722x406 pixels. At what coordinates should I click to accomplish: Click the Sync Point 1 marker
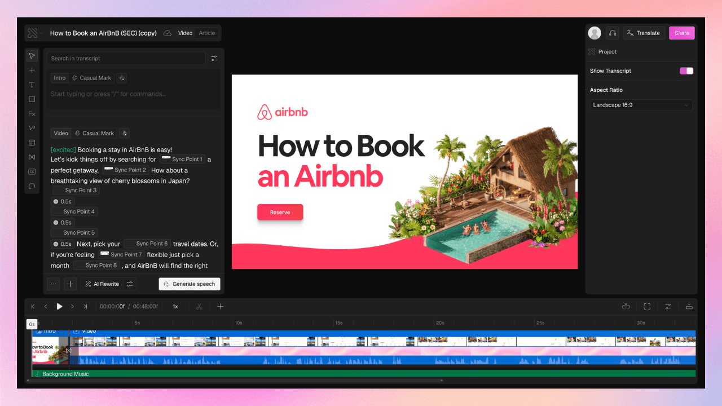point(183,159)
